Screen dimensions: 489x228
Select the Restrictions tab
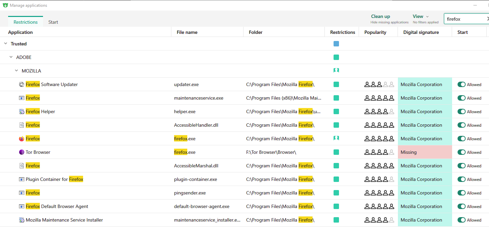(25, 22)
